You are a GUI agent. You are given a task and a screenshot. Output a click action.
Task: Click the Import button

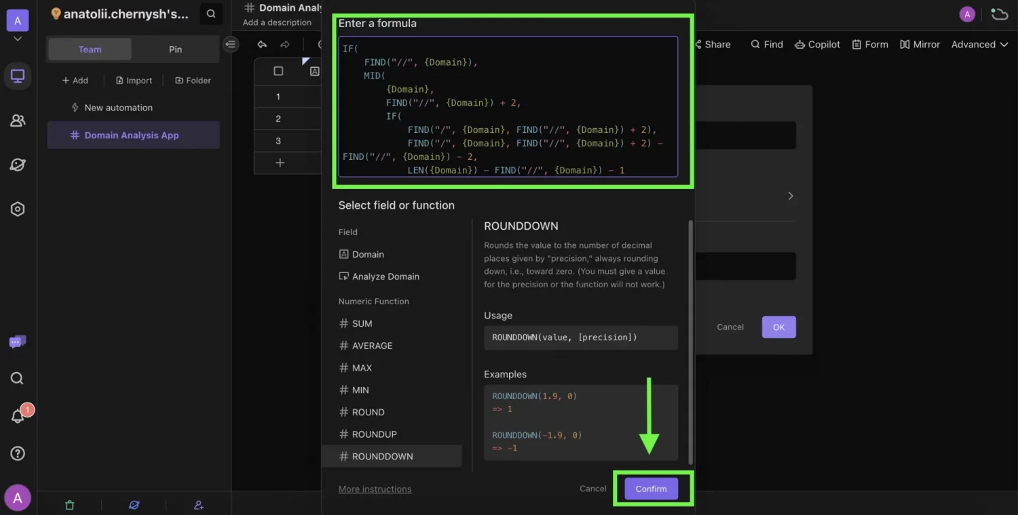pyautogui.click(x=134, y=81)
